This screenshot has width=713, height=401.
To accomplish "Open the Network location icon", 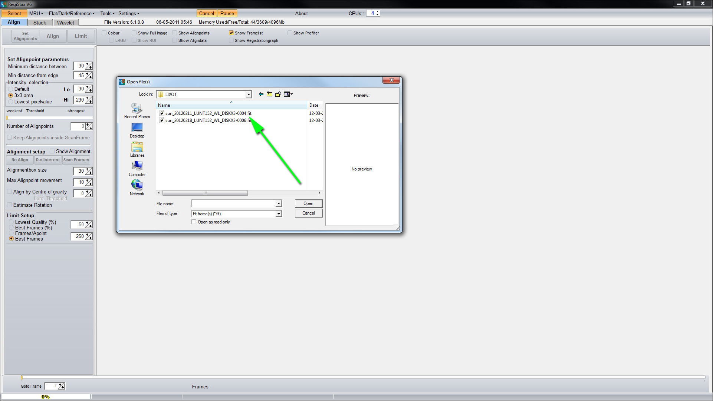I will pos(137,188).
